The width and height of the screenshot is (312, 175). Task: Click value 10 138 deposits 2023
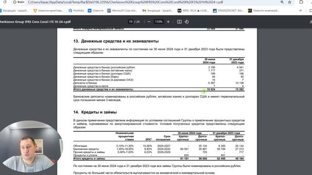click(x=239, y=83)
